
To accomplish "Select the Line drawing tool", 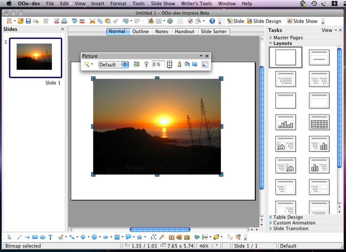I will 19,237.
